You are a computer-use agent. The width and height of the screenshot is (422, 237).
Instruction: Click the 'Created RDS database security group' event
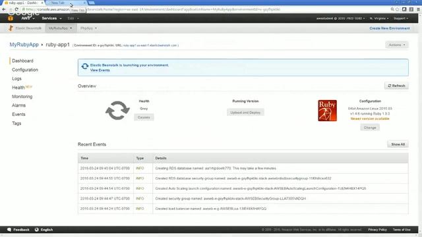click(243, 178)
